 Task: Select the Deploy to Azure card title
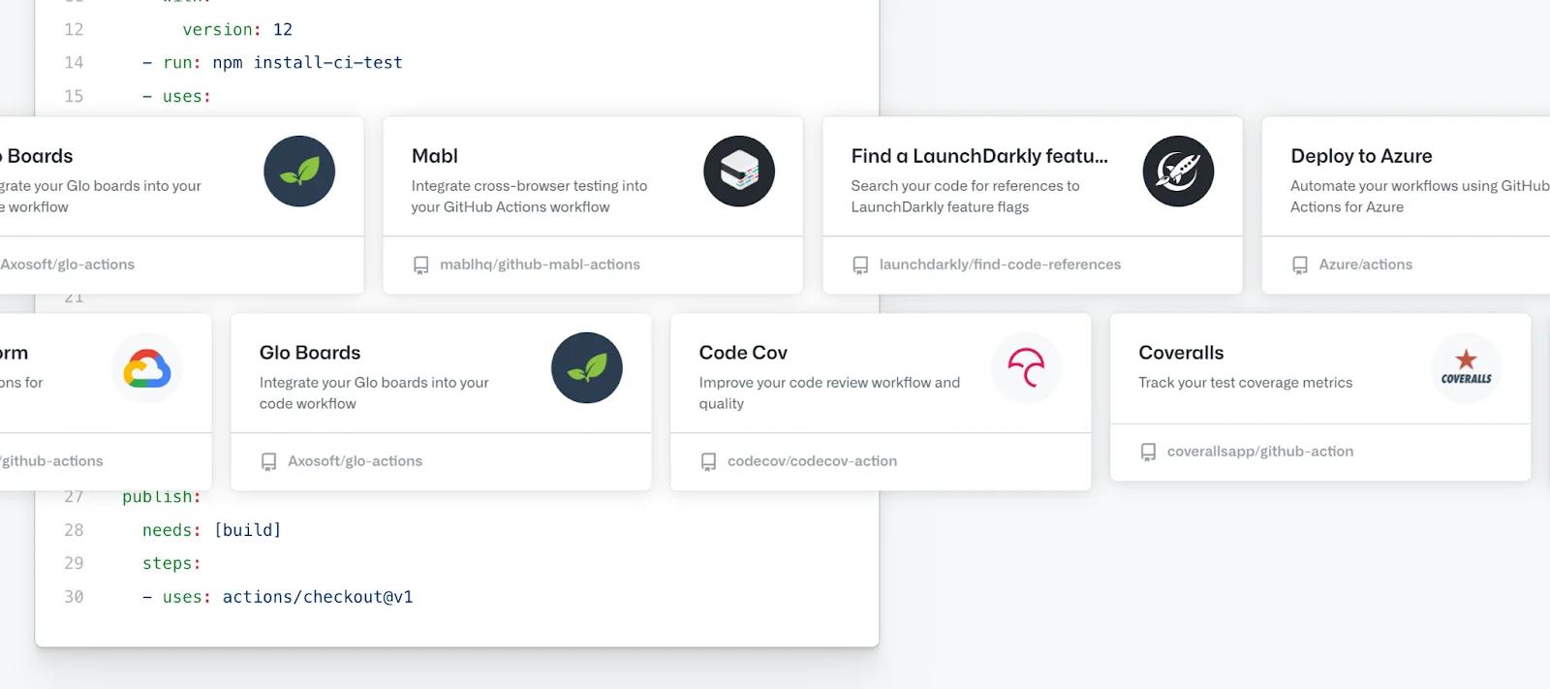pyautogui.click(x=1361, y=156)
